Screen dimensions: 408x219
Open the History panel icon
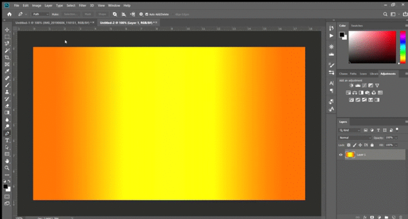331,28
